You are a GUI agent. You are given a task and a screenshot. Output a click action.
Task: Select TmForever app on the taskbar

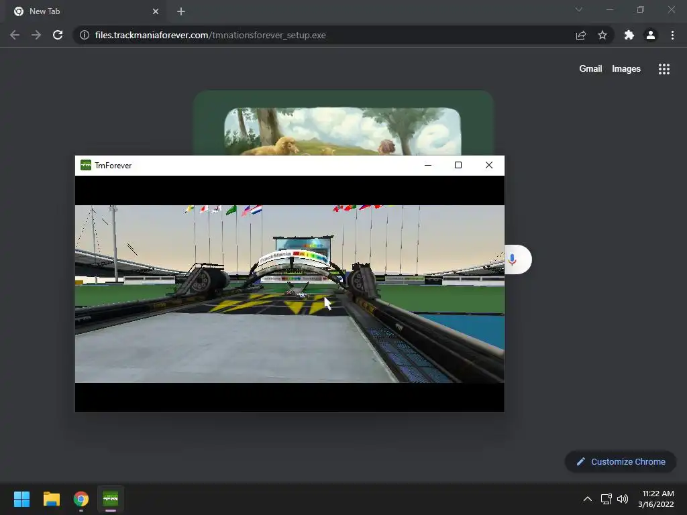(x=111, y=499)
